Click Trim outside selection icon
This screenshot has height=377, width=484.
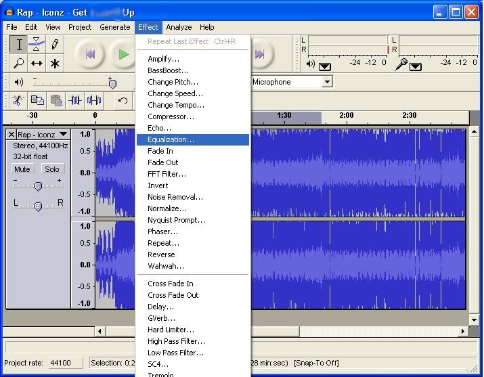pos(75,100)
